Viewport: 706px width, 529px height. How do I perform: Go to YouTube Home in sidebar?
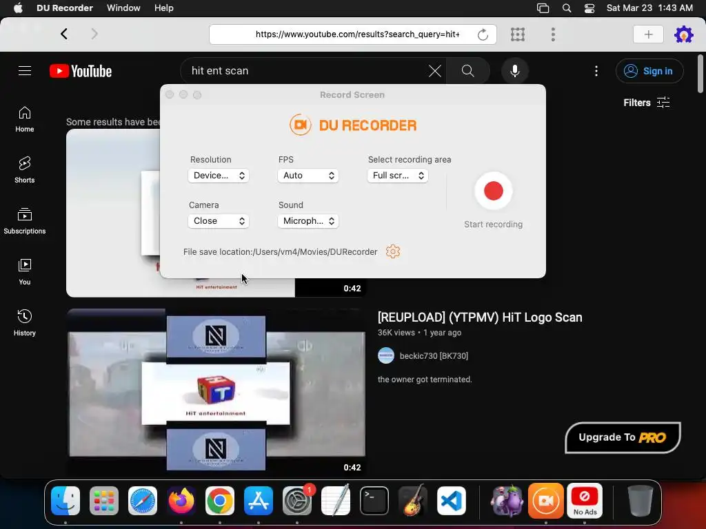point(25,119)
